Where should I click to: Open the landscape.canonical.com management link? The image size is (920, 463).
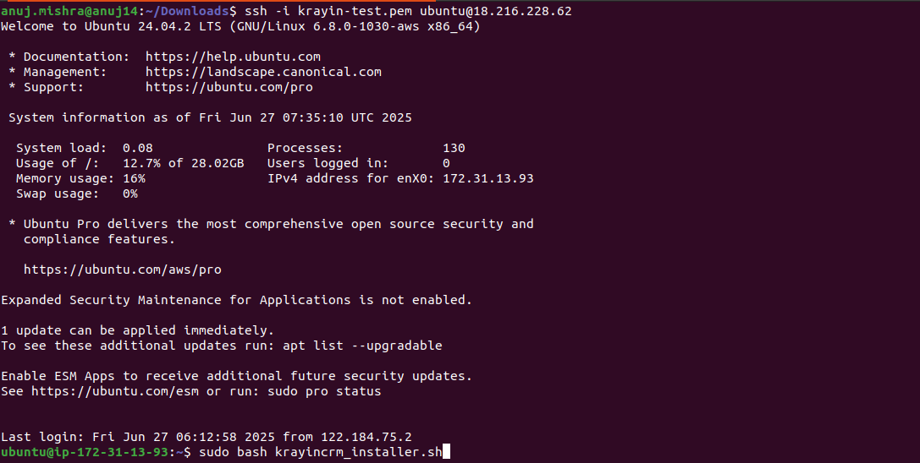pos(263,72)
